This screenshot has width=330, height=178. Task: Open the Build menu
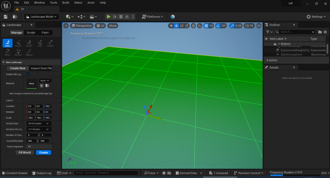[x=66, y=3]
